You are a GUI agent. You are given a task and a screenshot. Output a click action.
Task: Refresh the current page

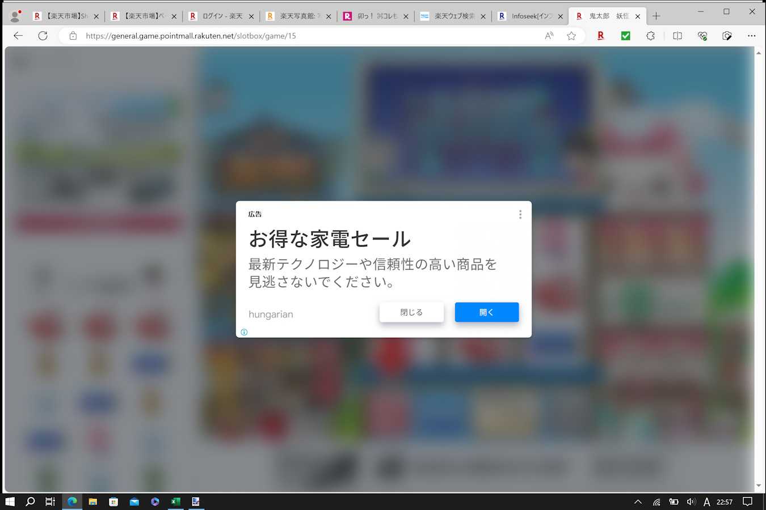click(x=43, y=36)
